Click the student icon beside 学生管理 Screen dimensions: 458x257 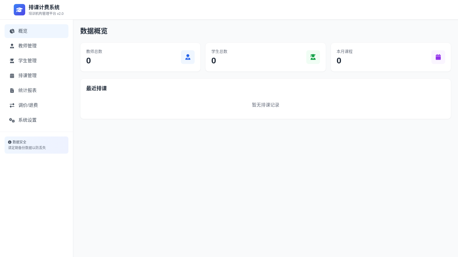(12, 61)
